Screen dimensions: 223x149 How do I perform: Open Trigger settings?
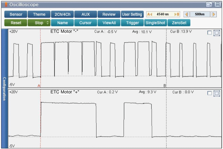click(x=132, y=23)
